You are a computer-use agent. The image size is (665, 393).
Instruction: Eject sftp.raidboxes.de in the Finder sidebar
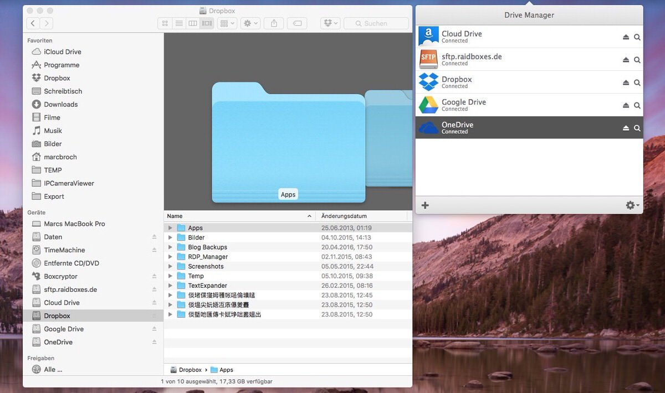pyautogui.click(x=155, y=289)
